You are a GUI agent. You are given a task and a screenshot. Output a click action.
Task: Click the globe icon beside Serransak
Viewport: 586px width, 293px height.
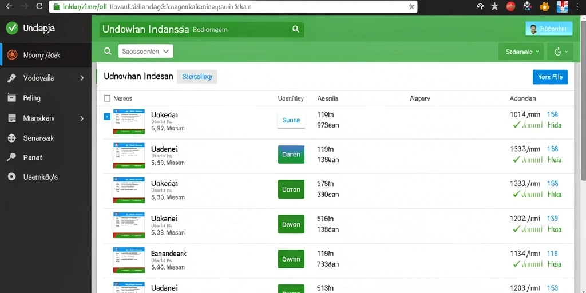12,138
